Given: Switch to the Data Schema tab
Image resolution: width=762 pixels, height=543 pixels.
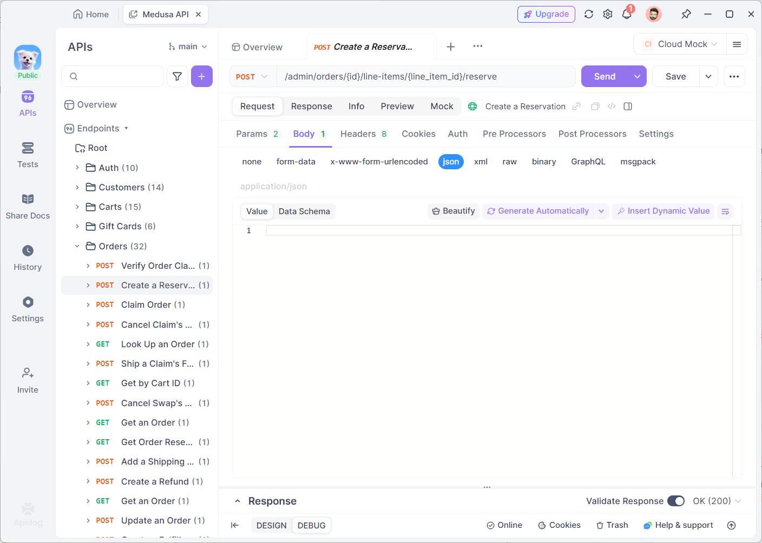Looking at the screenshot, I should tap(304, 211).
